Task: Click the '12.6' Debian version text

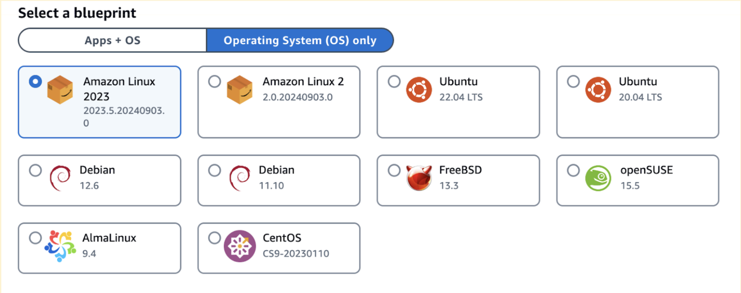Action: pos(89,186)
